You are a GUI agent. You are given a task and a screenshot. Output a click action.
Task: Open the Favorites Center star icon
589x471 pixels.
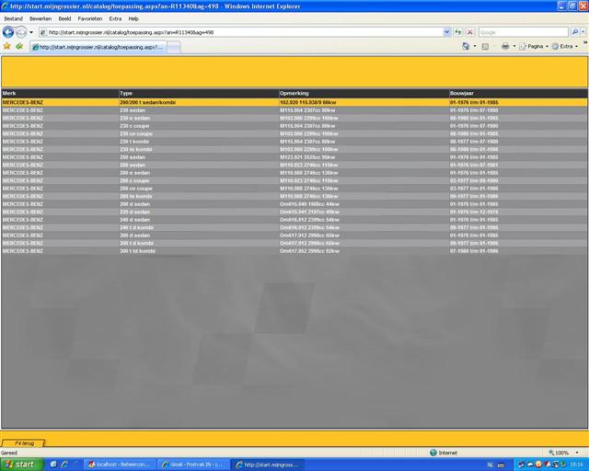point(6,46)
